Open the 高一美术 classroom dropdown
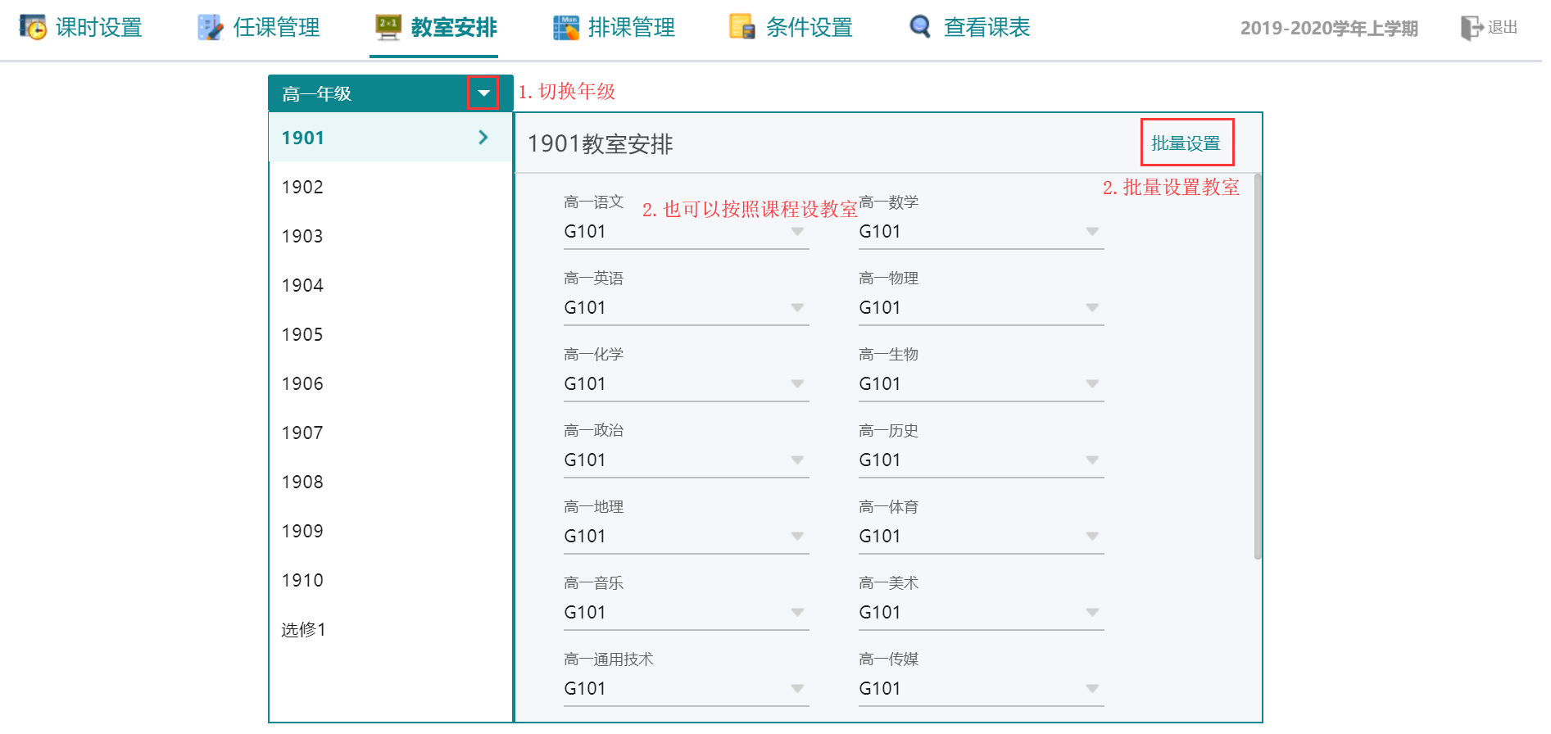The image size is (1551, 734). (x=982, y=613)
